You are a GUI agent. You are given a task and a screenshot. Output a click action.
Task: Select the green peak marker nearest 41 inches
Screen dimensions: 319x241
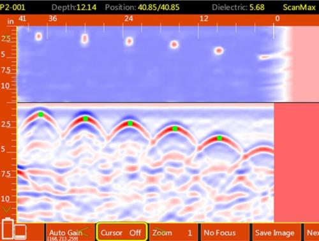tap(41, 115)
